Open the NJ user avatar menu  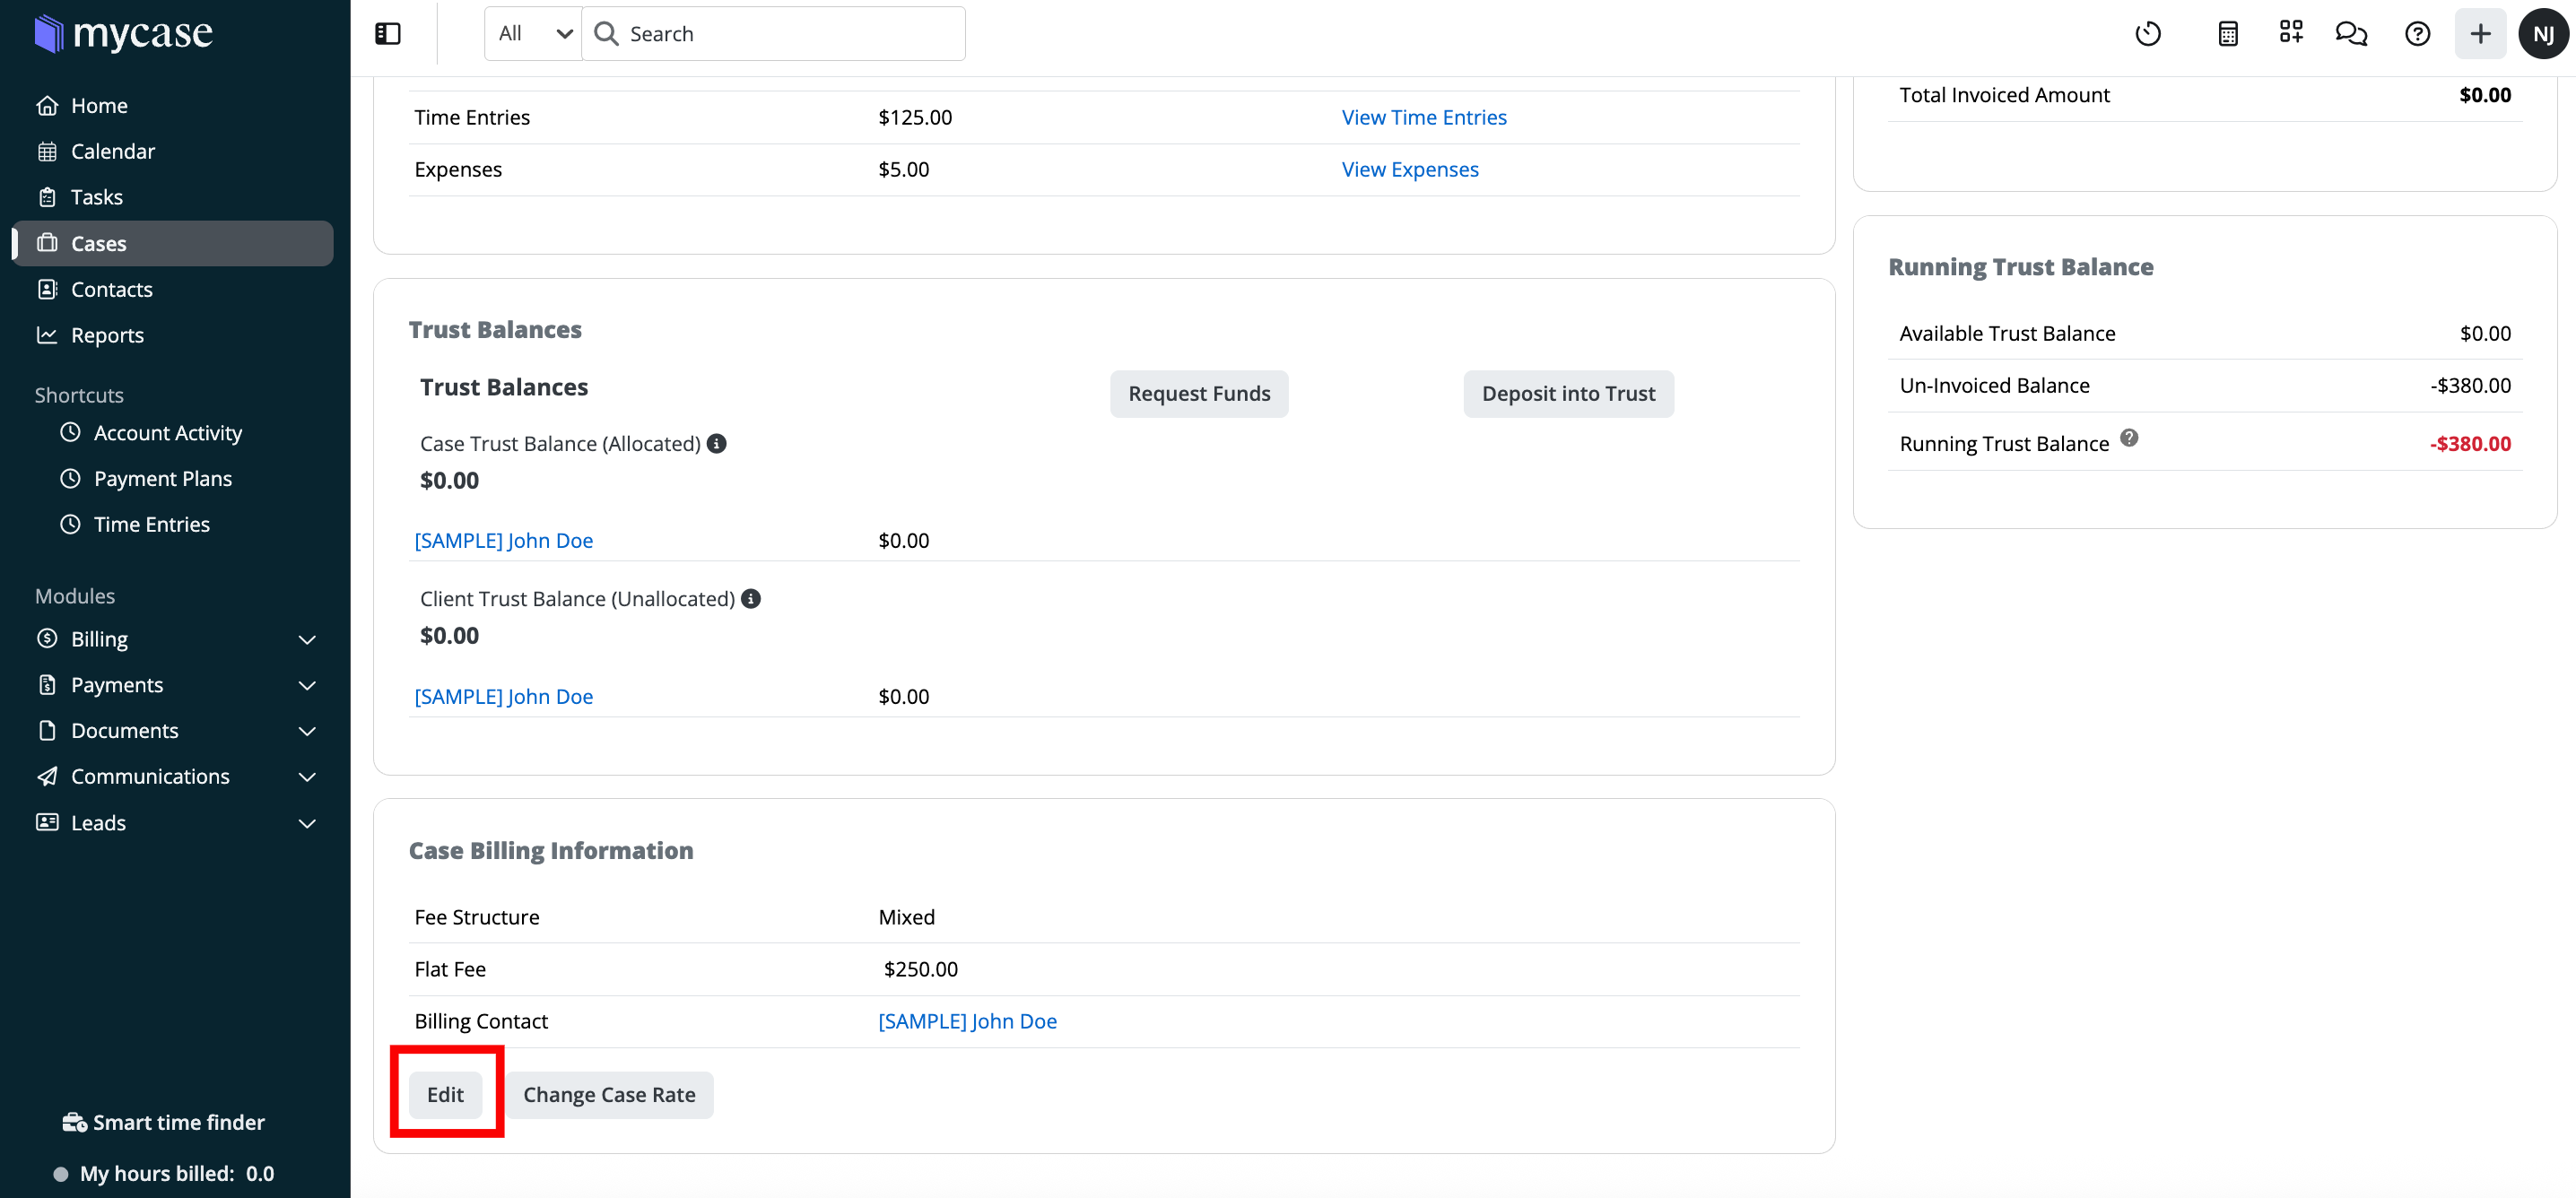click(x=2543, y=34)
